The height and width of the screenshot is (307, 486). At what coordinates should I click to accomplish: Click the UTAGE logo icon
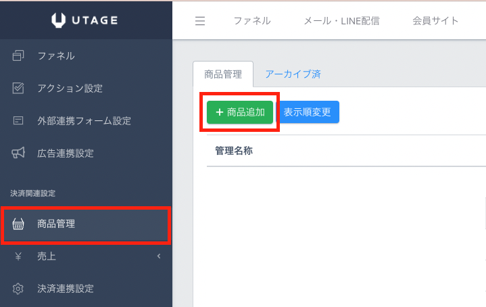[59, 20]
